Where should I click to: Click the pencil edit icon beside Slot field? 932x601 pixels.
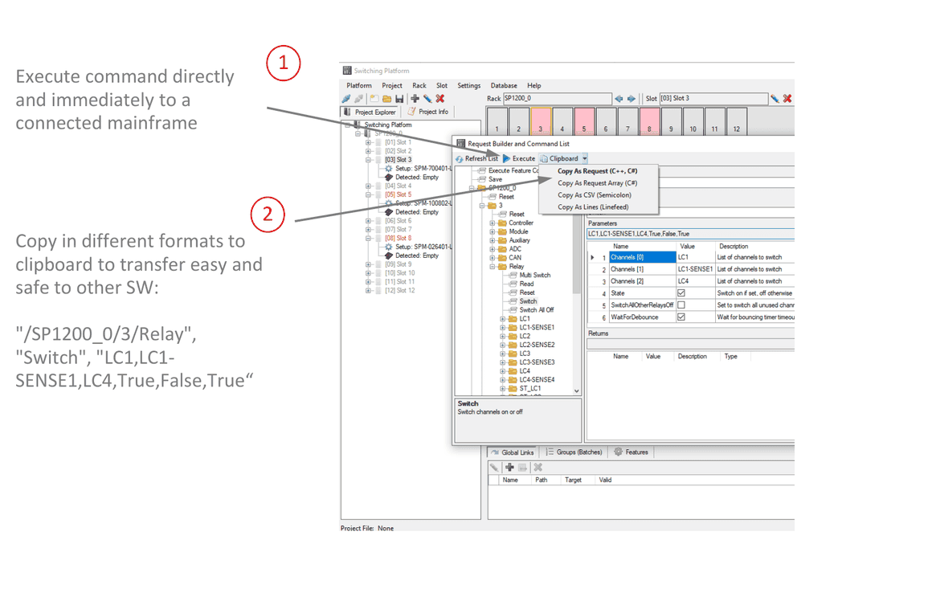[775, 99]
